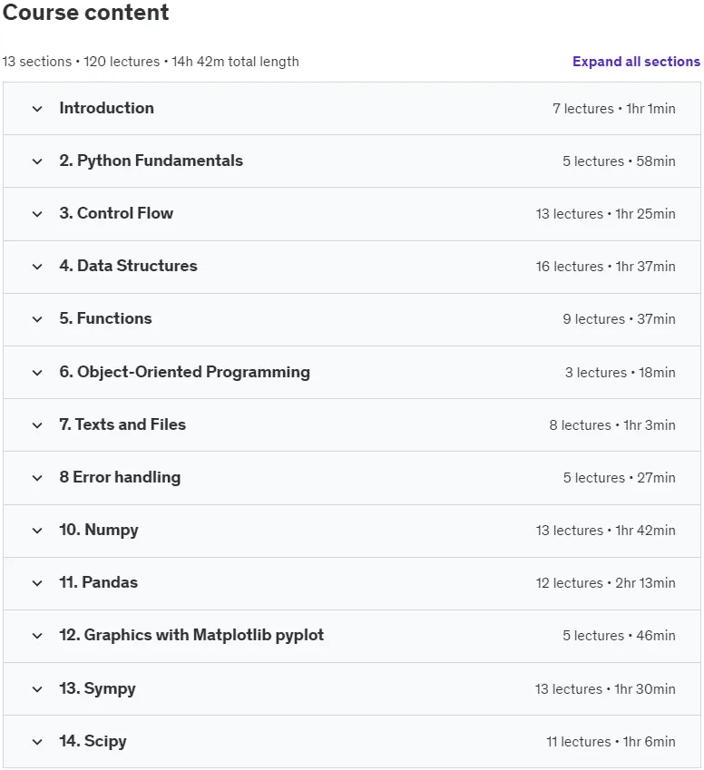Expand the Graphics with Matplotlib pyplot chevron
This screenshot has height=770, width=704.
[37, 636]
